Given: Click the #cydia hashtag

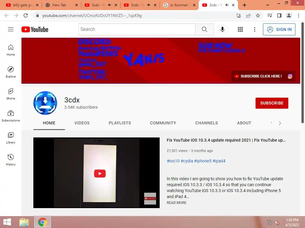Looking at the screenshot, I should coord(187,161).
